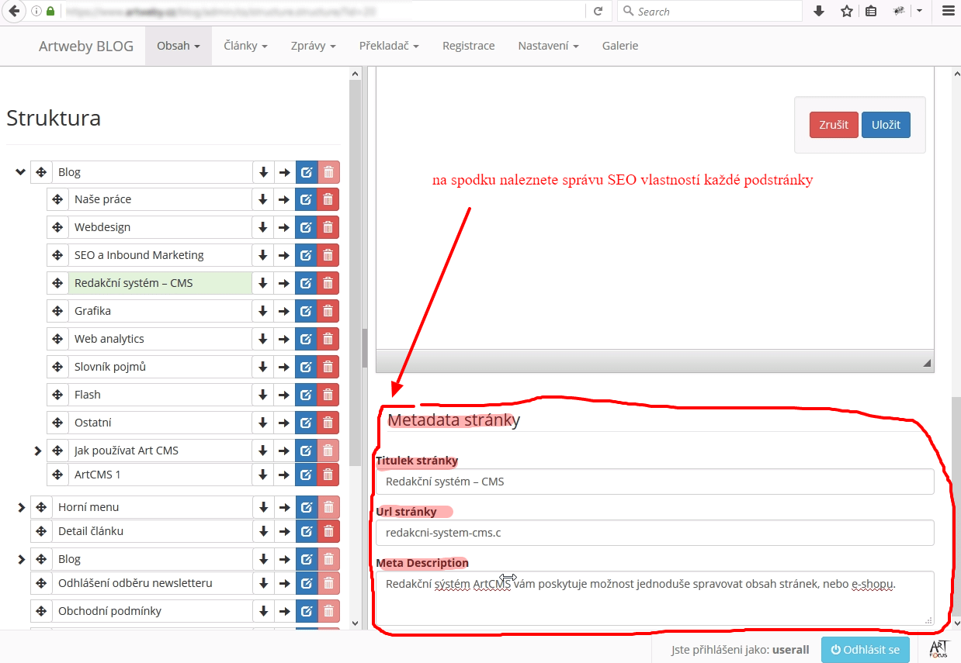Edit the Redakční systém – CMS item

306,283
